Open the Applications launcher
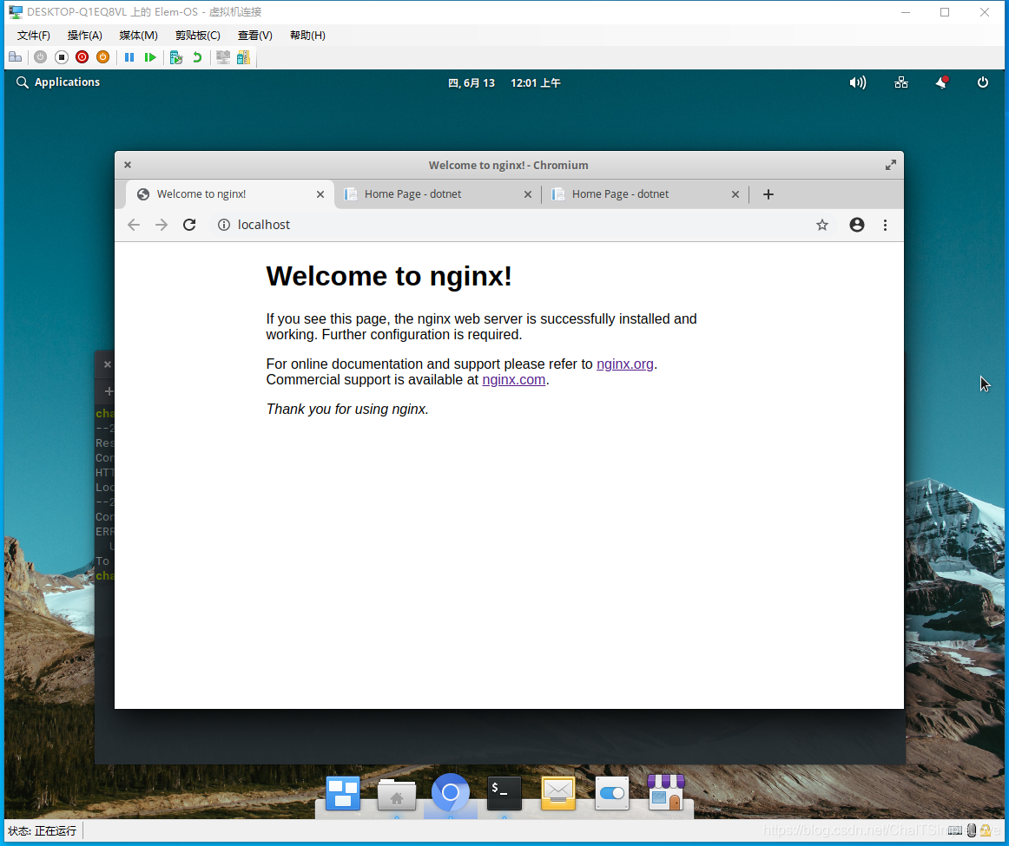Image resolution: width=1009 pixels, height=846 pixels. point(58,82)
